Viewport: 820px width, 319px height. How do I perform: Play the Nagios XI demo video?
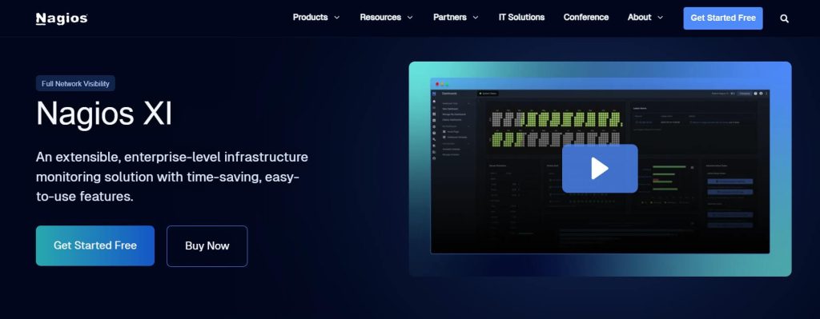tap(600, 169)
